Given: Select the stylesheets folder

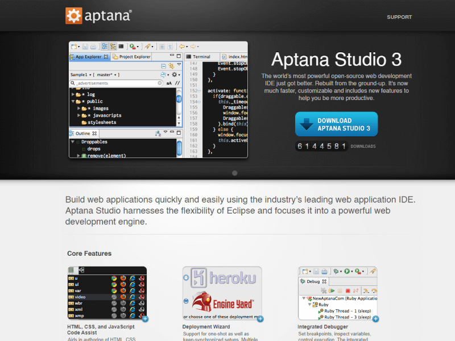Looking at the screenshot, I should (99, 122).
